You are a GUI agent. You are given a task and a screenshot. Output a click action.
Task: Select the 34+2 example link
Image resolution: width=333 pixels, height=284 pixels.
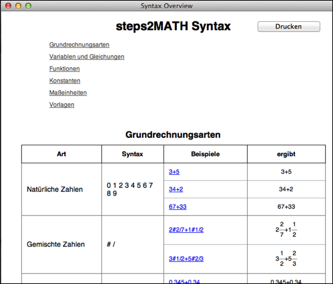tap(176, 189)
